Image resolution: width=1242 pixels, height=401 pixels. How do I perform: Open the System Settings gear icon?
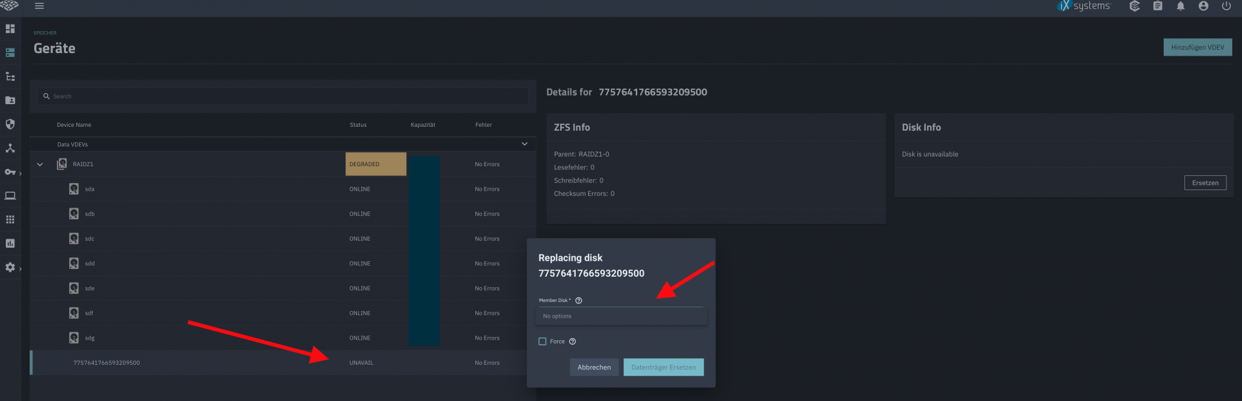click(10, 267)
